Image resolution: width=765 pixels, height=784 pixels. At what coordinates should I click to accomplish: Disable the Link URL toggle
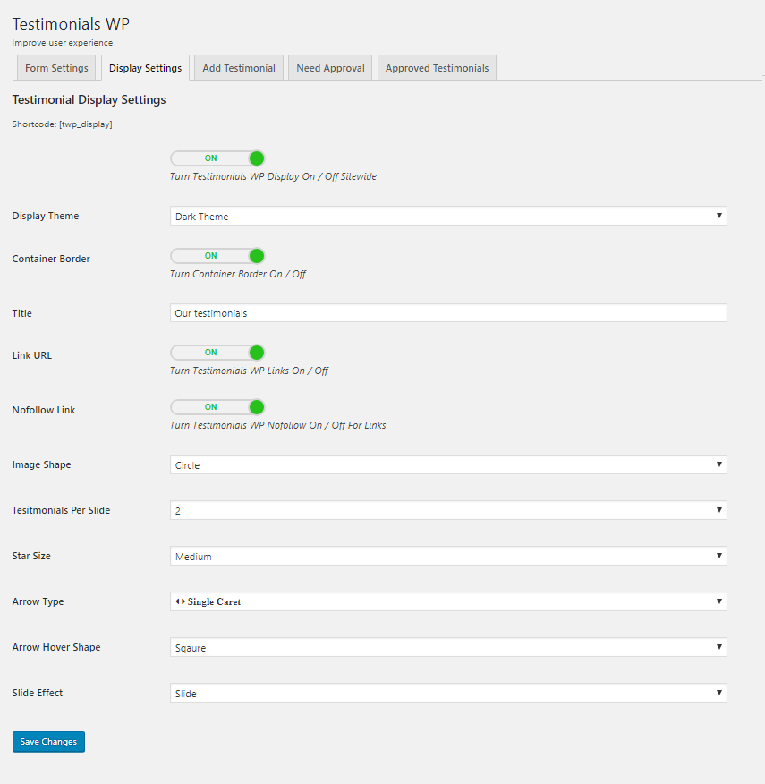pyautogui.click(x=217, y=353)
